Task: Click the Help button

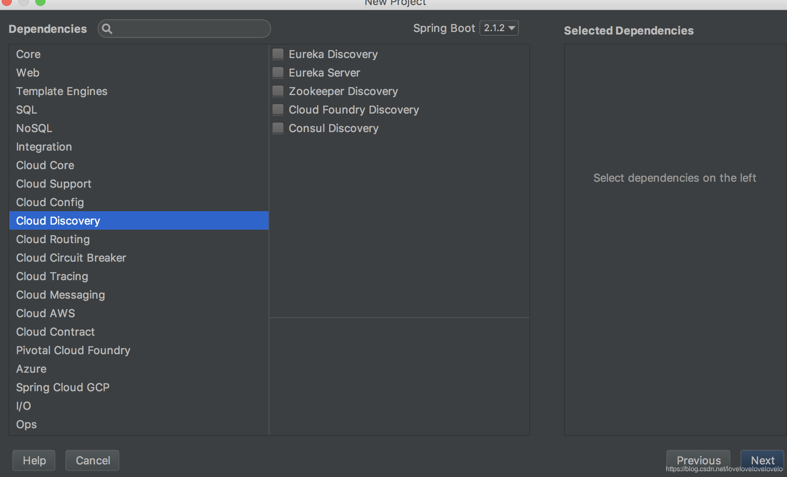Action: 34,461
